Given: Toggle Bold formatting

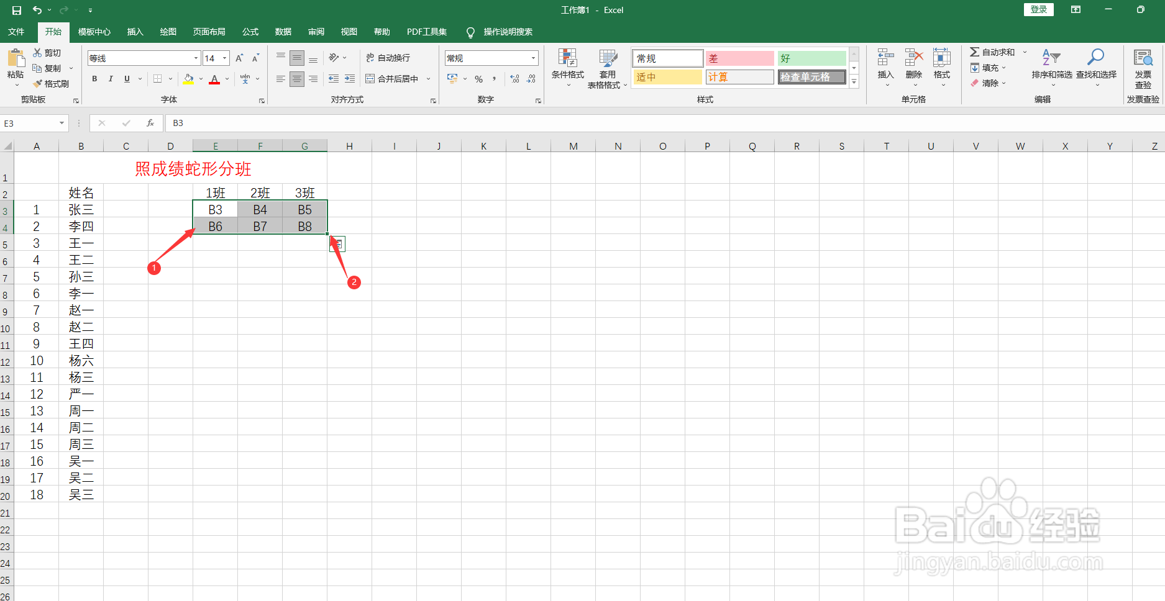Looking at the screenshot, I should [x=94, y=79].
